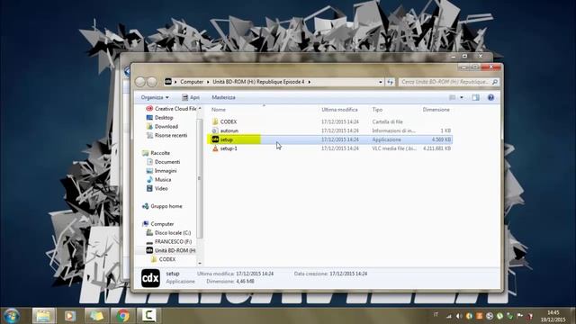
Task: Open Risorse recenti in sidebar
Action: click(166, 135)
